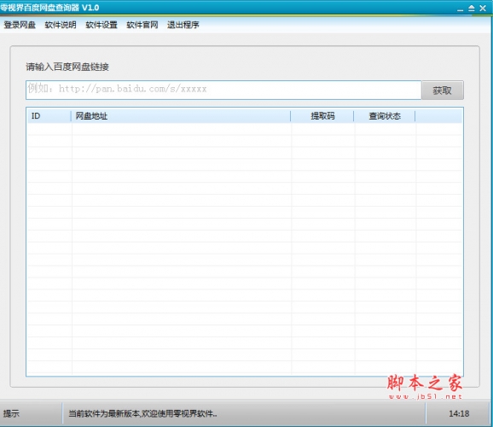Sort by the 查询状态 column header
The height and width of the screenshot is (427, 493).
tap(385, 116)
